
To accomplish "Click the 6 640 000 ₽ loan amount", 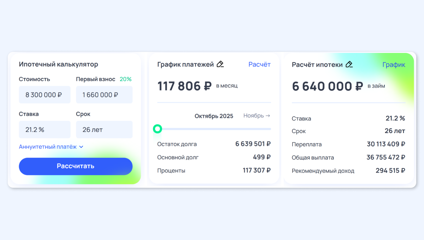I will pos(328,86).
